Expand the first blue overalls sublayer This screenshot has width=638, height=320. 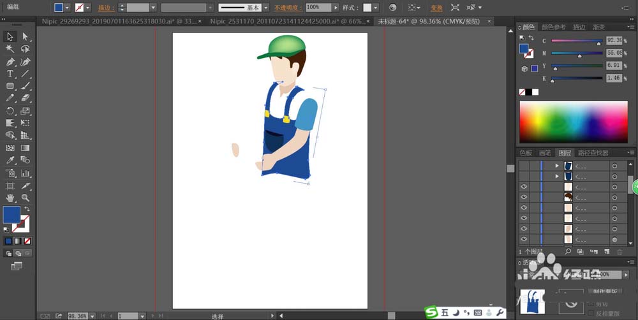pos(557,166)
